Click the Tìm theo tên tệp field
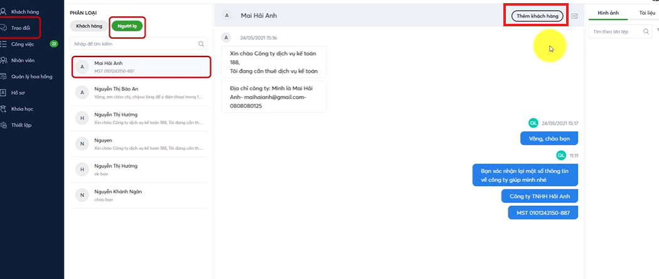 click(615, 31)
